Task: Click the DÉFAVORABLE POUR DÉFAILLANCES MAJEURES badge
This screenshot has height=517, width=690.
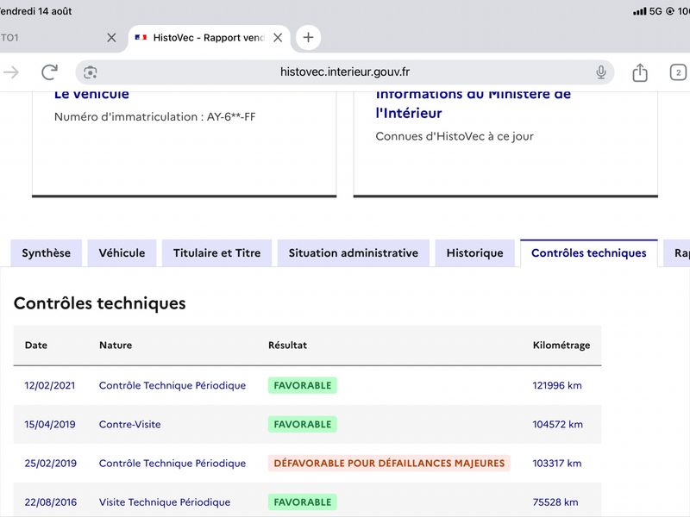Action: (x=389, y=463)
